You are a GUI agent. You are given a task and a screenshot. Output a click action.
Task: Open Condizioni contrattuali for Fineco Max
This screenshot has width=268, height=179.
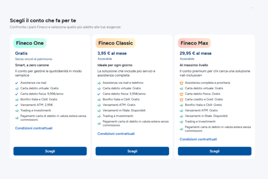tap(198, 139)
